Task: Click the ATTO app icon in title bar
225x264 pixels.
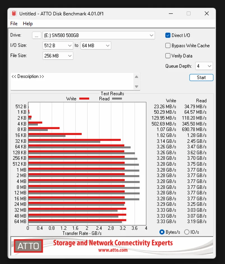Action: click(14, 13)
